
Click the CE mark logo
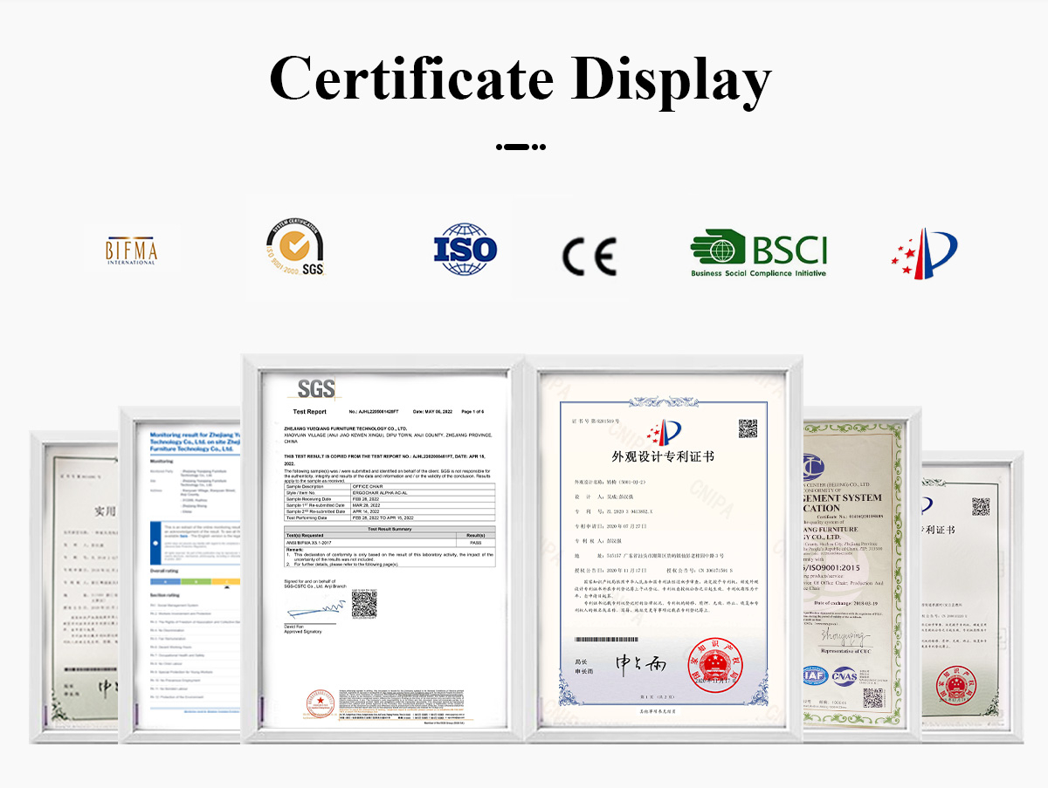(589, 255)
